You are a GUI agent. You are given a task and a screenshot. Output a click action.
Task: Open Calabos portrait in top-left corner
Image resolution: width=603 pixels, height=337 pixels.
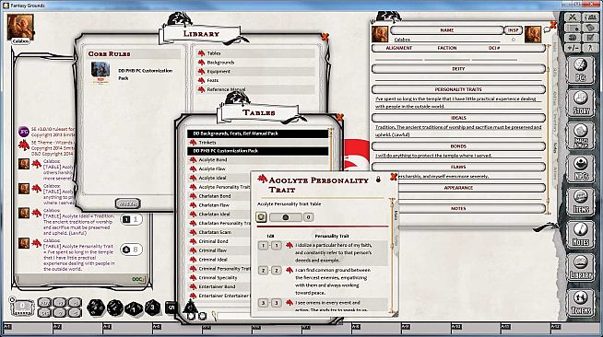click(x=20, y=27)
